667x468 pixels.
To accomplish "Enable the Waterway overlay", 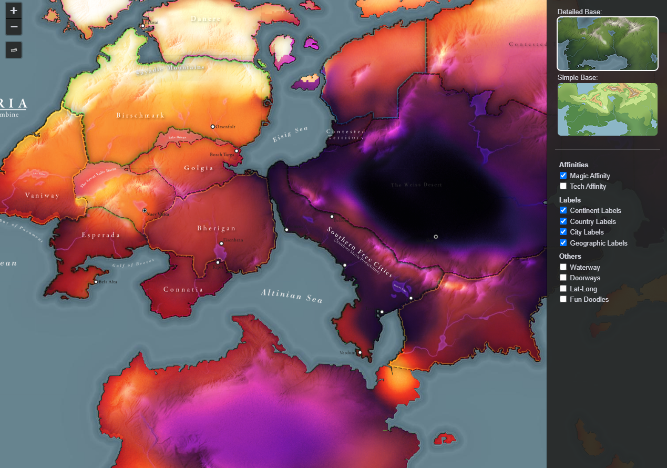I will [563, 267].
